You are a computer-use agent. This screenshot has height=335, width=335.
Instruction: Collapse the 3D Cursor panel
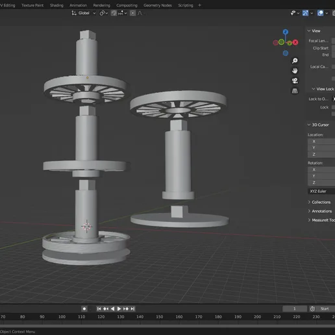(x=320, y=125)
